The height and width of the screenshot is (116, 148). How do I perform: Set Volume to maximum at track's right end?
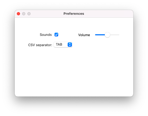click(119, 35)
